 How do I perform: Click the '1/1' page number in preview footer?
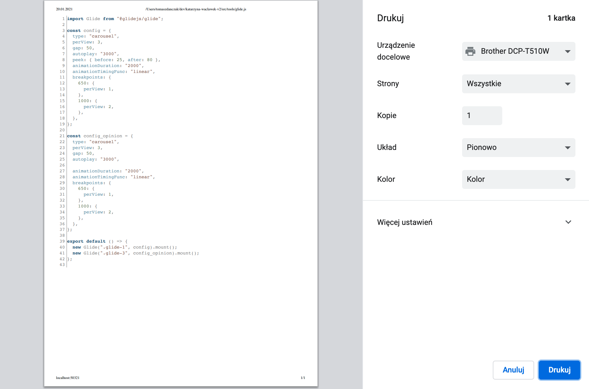(x=303, y=378)
